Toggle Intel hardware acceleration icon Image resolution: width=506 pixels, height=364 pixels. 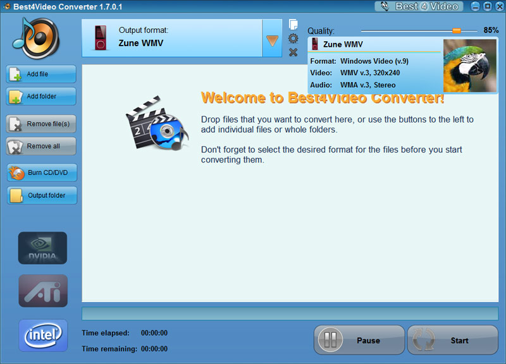coord(43,336)
